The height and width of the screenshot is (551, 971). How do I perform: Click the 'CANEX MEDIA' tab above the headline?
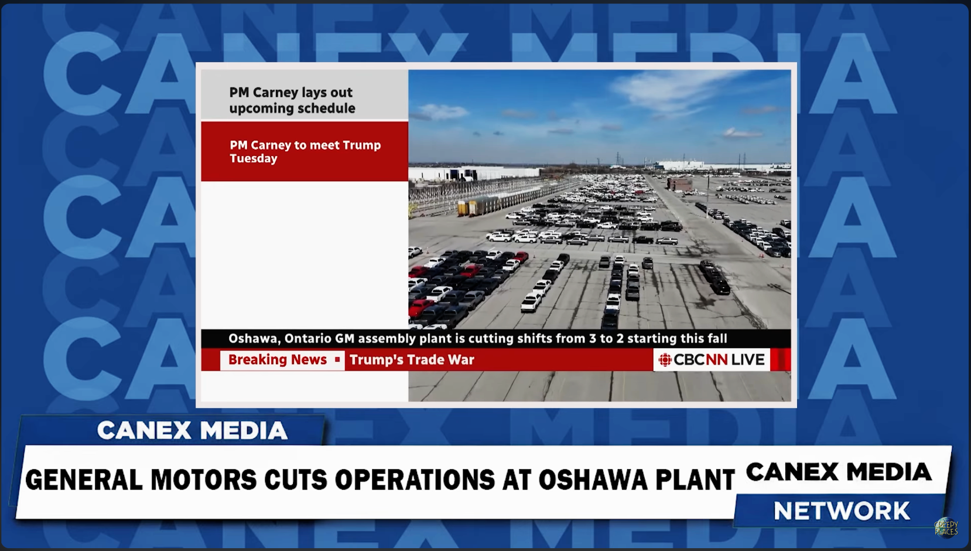tap(192, 431)
